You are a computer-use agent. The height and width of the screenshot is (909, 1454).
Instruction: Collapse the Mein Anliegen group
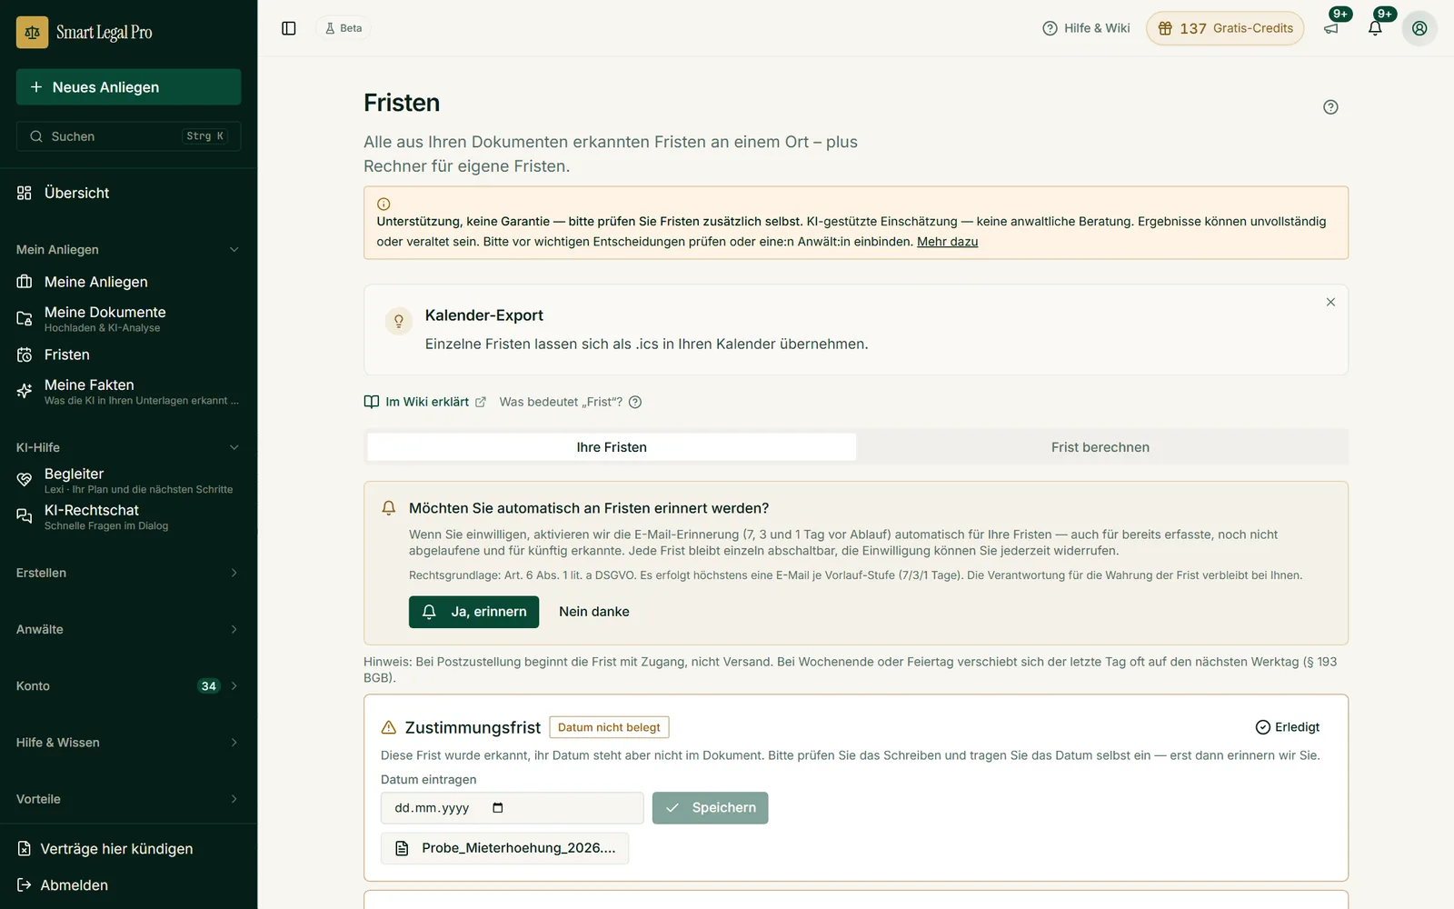[128, 249]
